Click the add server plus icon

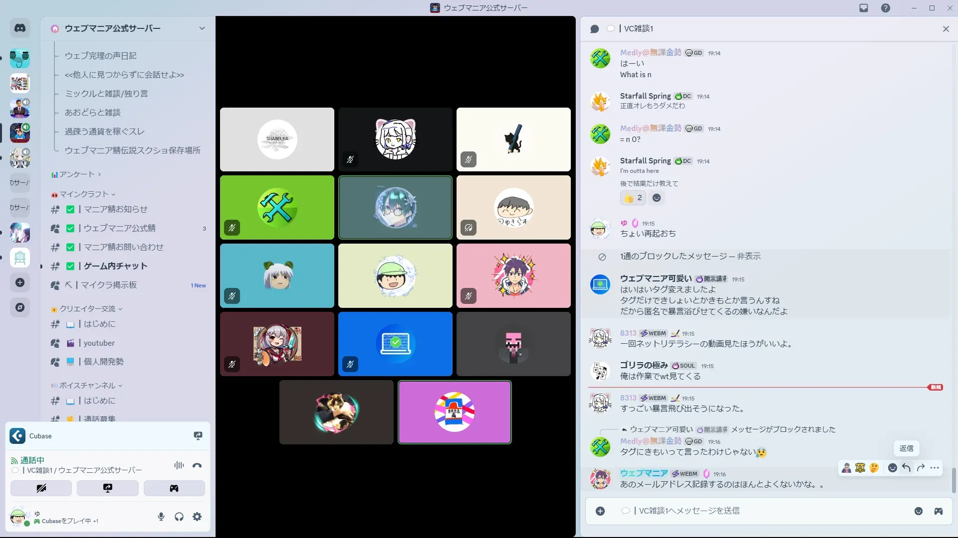coord(20,282)
